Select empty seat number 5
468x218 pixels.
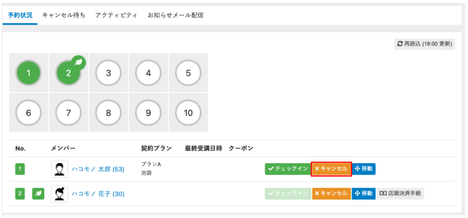[188, 73]
